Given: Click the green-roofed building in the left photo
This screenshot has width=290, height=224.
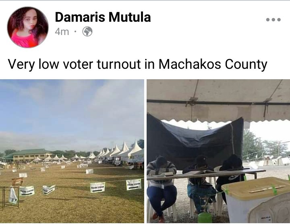Looking at the screenshot, I should coord(29,155).
